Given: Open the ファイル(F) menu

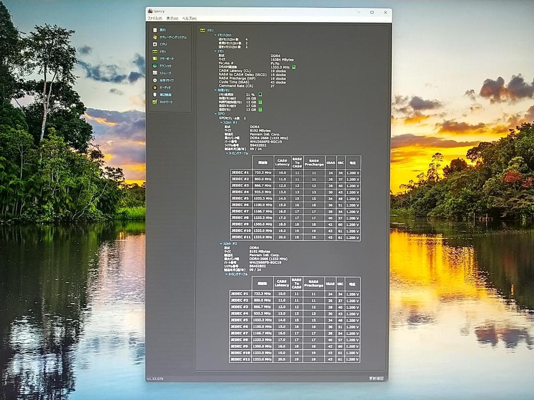Looking at the screenshot, I should [155, 18].
